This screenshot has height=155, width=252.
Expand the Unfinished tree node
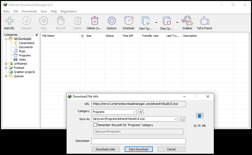[6, 64]
